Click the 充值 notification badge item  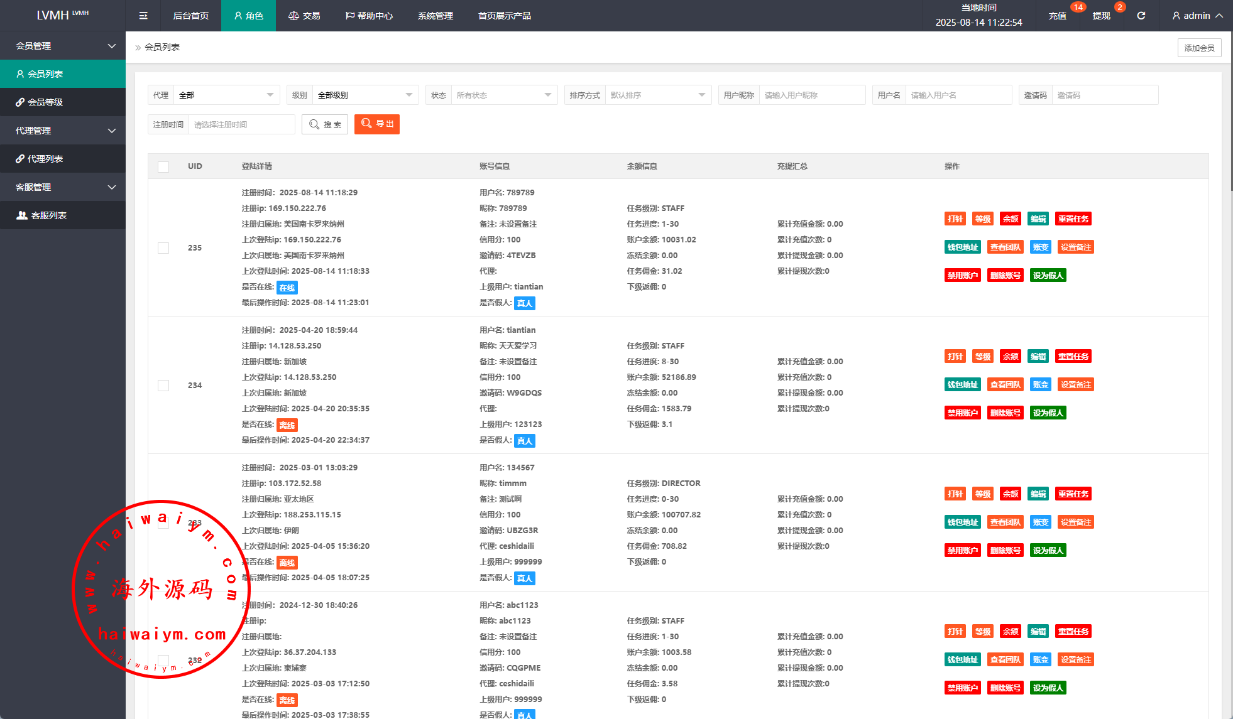point(1057,16)
